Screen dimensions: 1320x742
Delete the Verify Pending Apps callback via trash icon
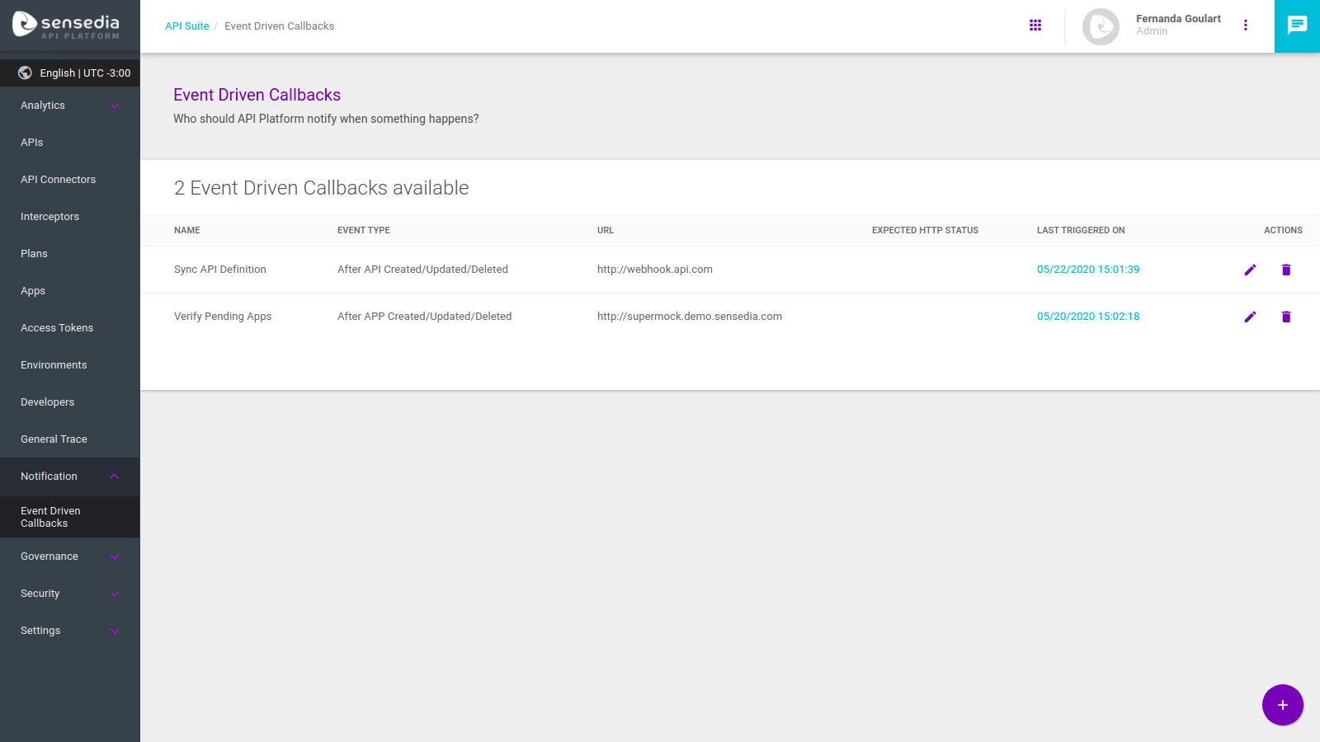pyautogui.click(x=1286, y=317)
